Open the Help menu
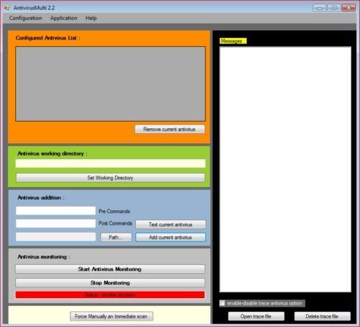Viewport: 360px width, 327px height. 91,18
